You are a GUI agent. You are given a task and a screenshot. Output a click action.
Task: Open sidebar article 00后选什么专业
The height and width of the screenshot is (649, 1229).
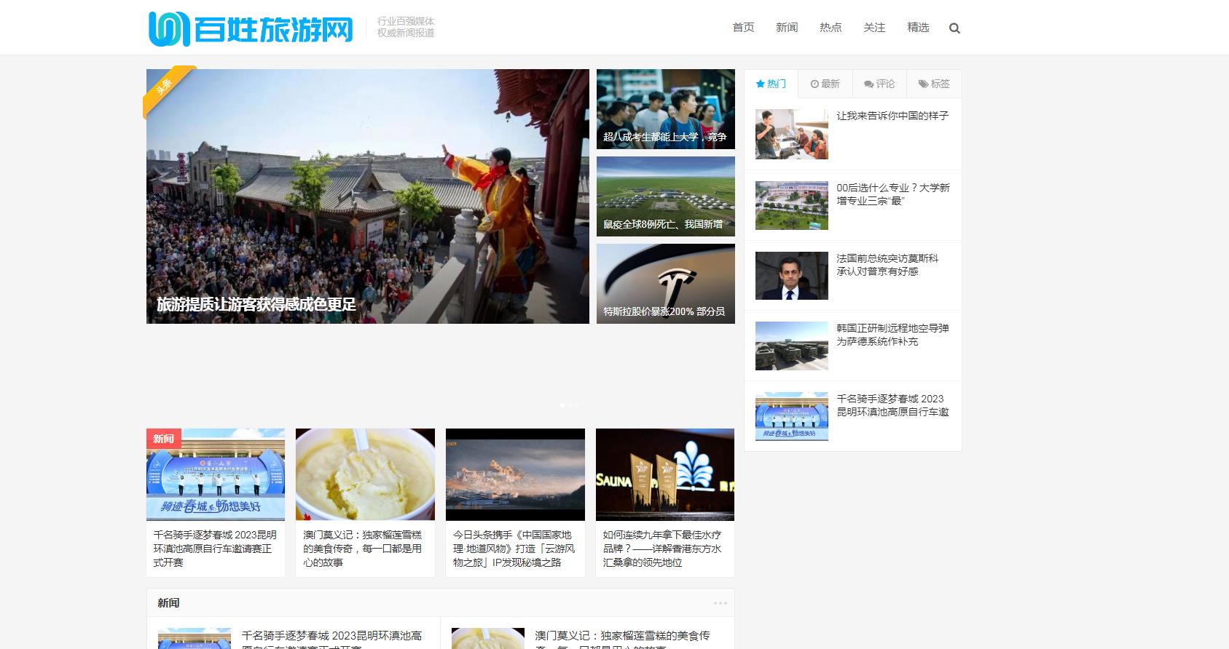(893, 194)
